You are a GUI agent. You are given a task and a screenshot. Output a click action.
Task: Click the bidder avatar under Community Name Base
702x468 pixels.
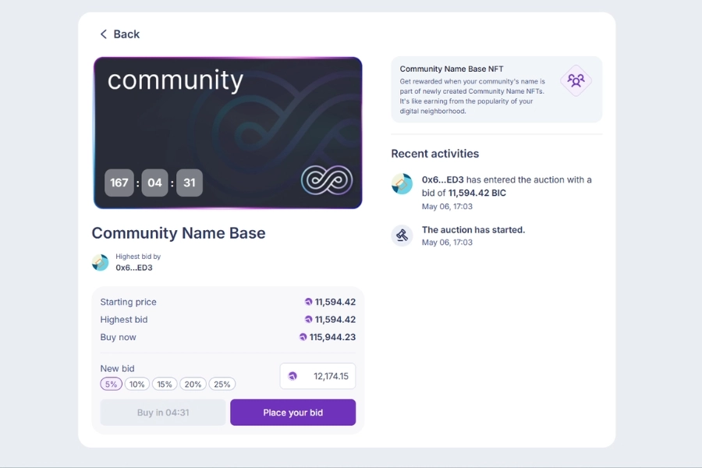(x=101, y=262)
